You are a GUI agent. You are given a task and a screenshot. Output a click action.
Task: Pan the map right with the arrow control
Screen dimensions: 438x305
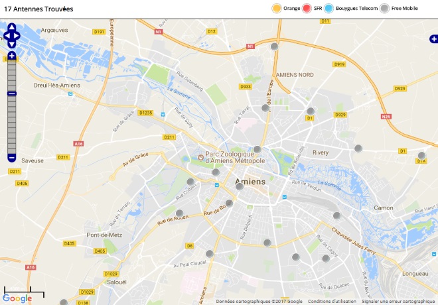17,36
